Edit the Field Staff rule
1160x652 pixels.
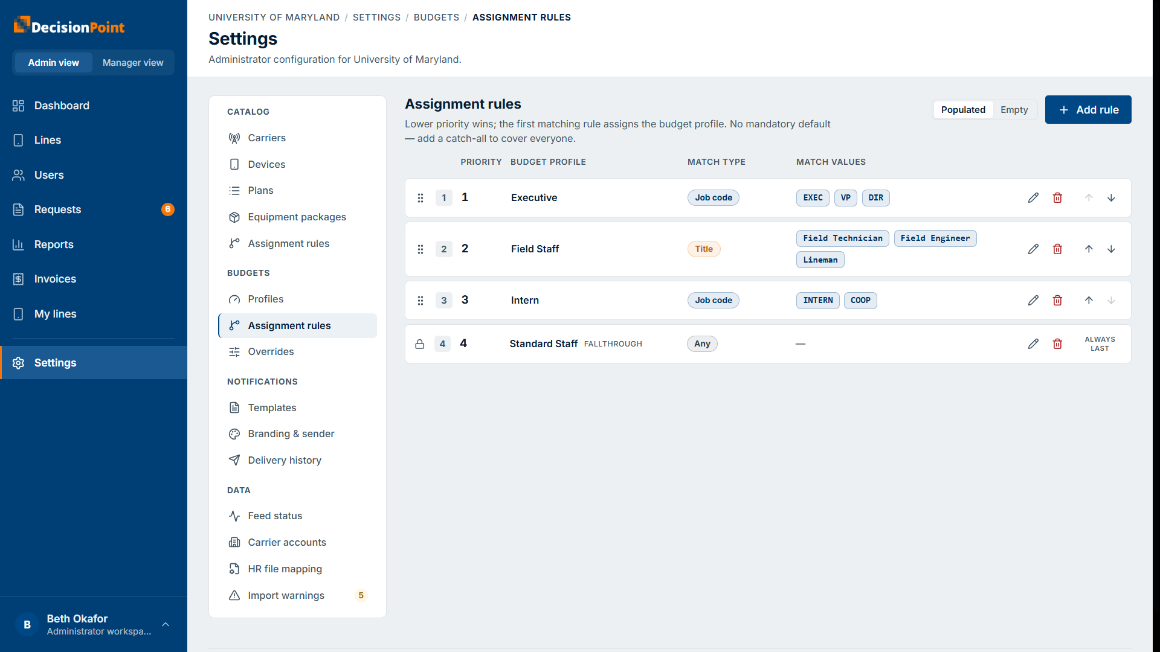[1033, 249]
